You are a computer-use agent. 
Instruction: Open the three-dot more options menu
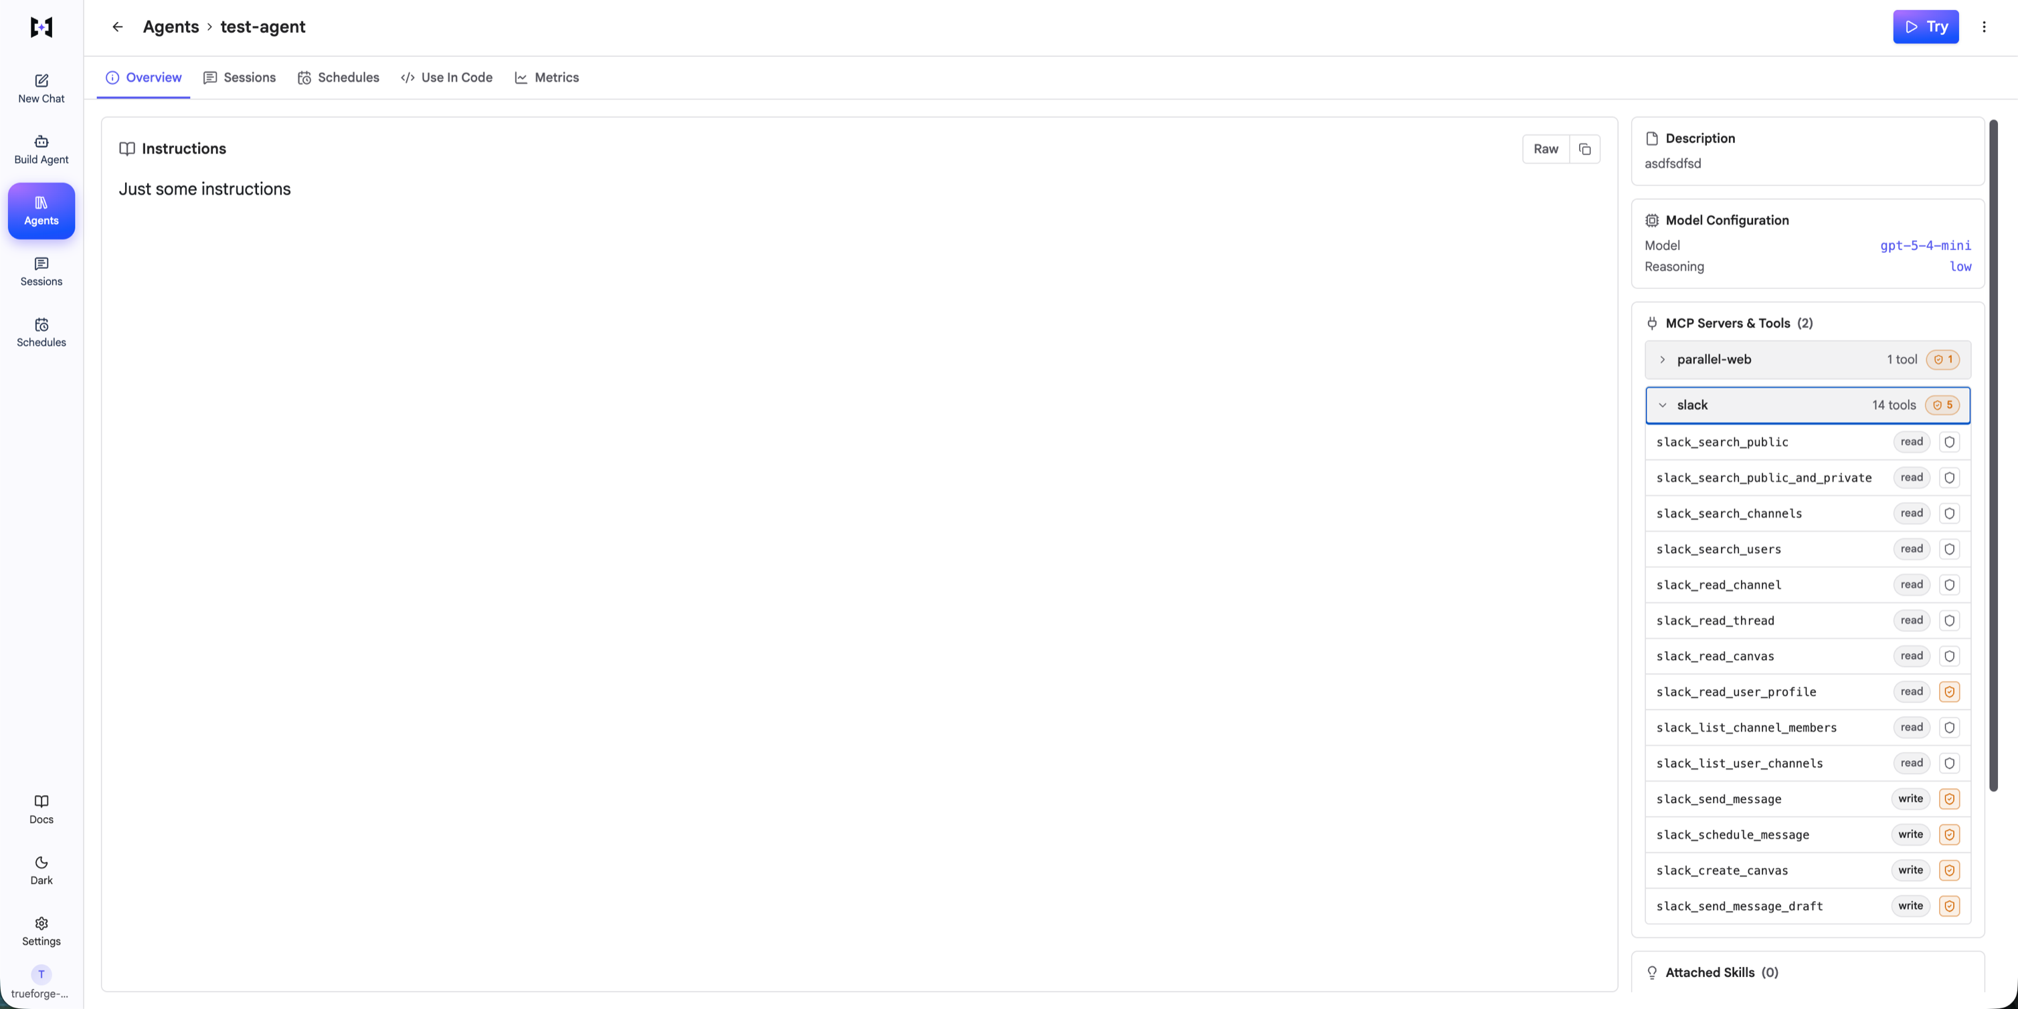[x=1983, y=27]
